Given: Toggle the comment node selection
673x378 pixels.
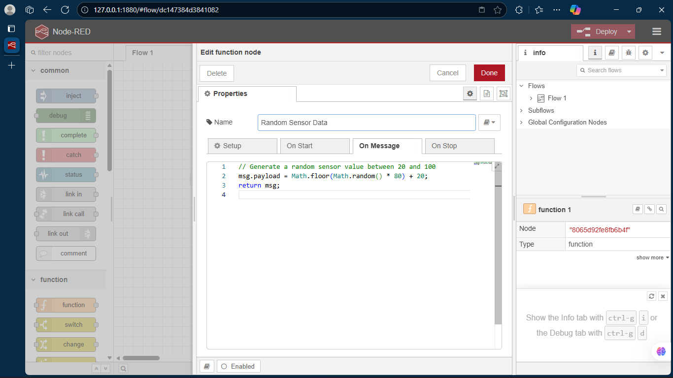Looking at the screenshot, I should pyautogui.click(x=66, y=253).
